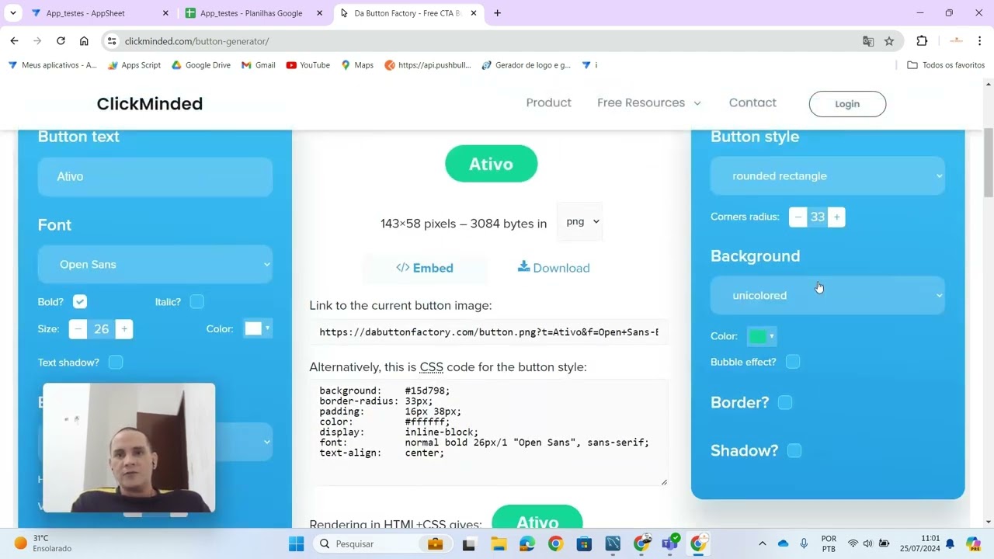The image size is (994, 559).
Task: Open Google Drive bookmark
Action: pos(201,65)
